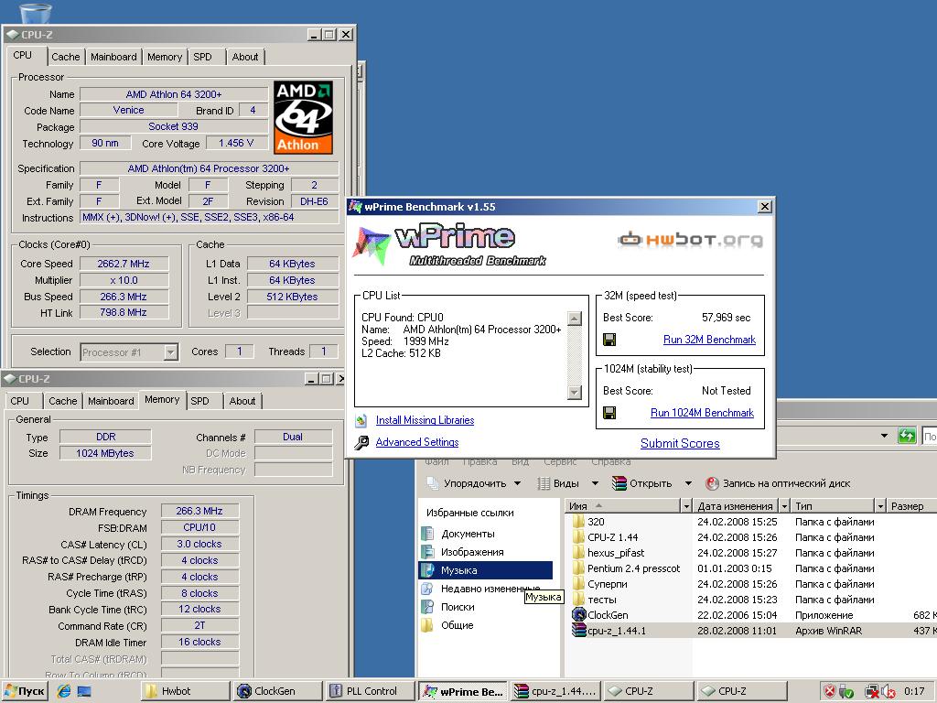This screenshot has width=937, height=703.
Task: Open folder icon named 320
Action: coord(578,521)
